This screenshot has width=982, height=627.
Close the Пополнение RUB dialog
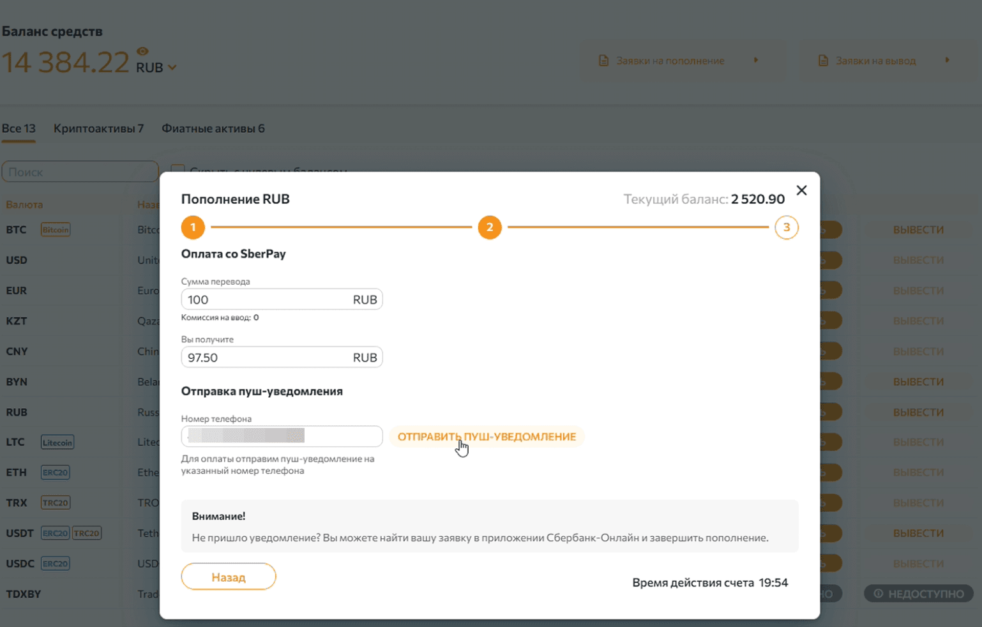tap(801, 190)
